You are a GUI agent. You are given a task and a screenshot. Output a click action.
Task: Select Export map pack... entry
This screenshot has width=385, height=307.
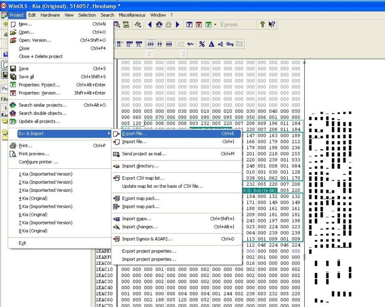pyautogui.click(x=177, y=198)
